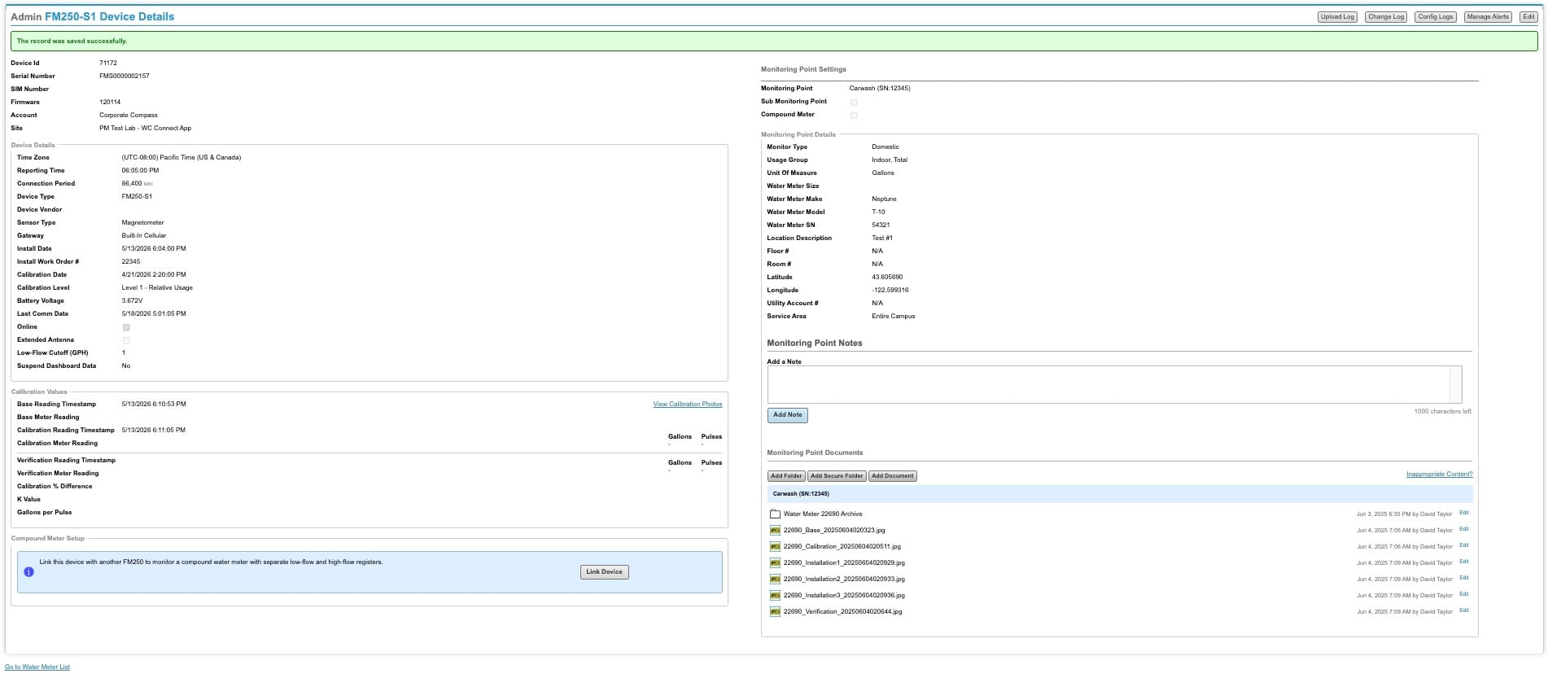The image size is (1548, 678).
Task: Click the Link Device button
Action: pyautogui.click(x=604, y=572)
